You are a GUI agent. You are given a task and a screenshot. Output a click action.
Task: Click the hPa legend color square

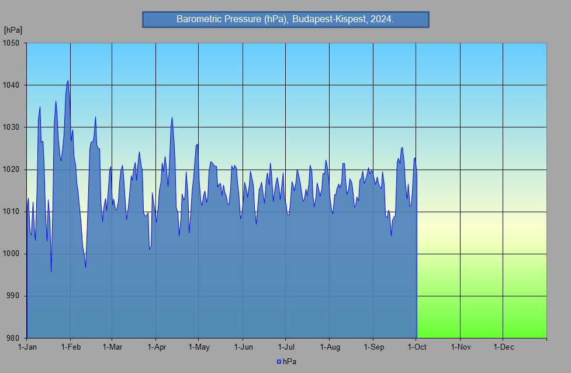pyautogui.click(x=279, y=362)
